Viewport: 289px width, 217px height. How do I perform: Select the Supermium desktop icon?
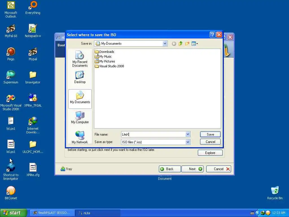11,77
